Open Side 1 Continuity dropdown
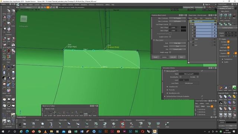Image resolution: width=238 pixels, height=134 pixels. pos(177,18)
